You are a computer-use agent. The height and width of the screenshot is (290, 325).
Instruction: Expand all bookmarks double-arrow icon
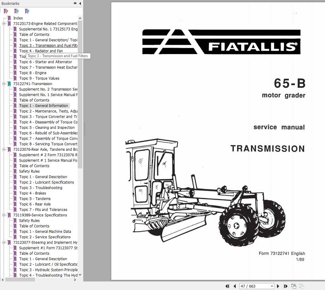pyautogui.click(x=75, y=3)
